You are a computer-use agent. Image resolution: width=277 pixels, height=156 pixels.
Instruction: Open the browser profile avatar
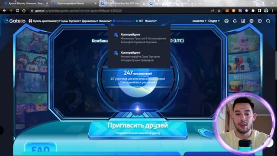coord(266,10)
